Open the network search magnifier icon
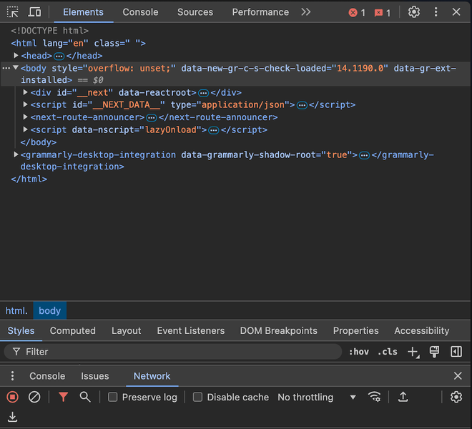The image size is (472, 429). pyautogui.click(x=85, y=397)
